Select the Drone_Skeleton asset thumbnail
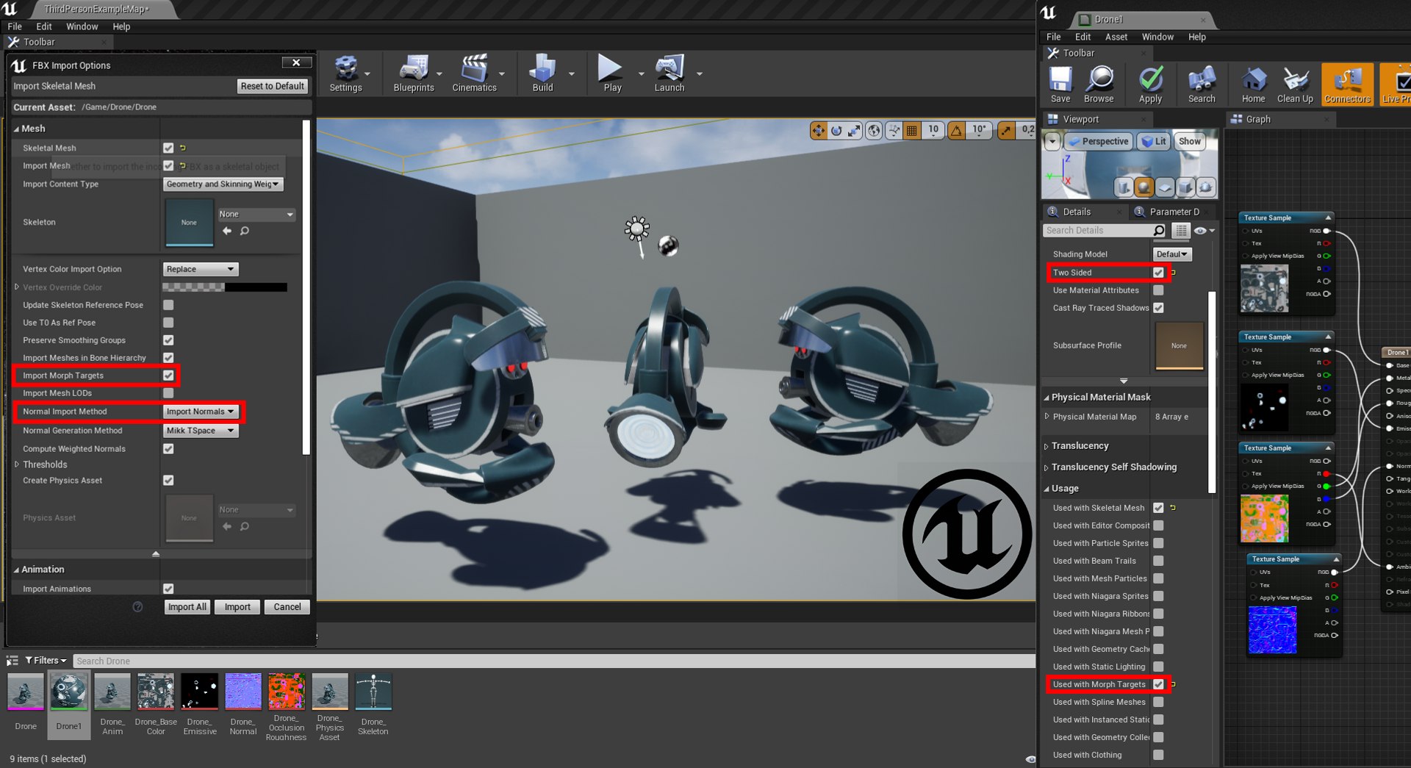The width and height of the screenshot is (1411, 768). tap(373, 692)
